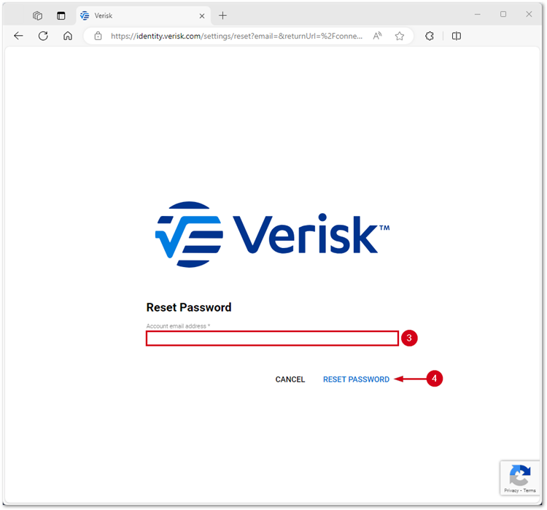Reload the page with the refresh icon
Image resolution: width=547 pixels, height=510 pixels.
tap(43, 36)
